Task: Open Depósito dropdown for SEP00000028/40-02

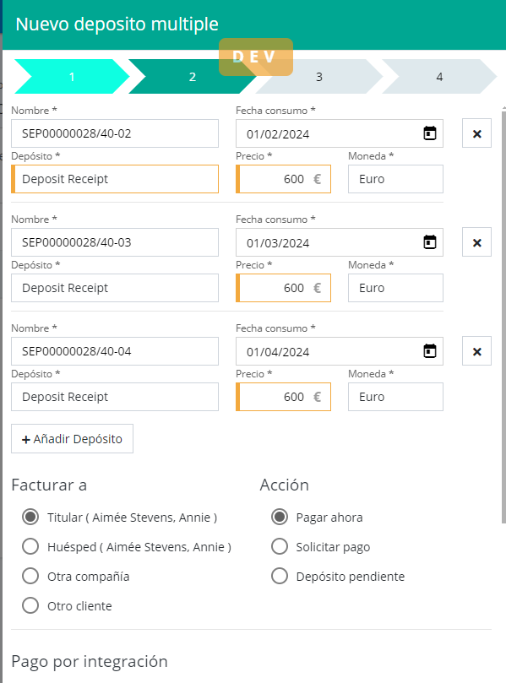Action: pyautogui.click(x=115, y=179)
